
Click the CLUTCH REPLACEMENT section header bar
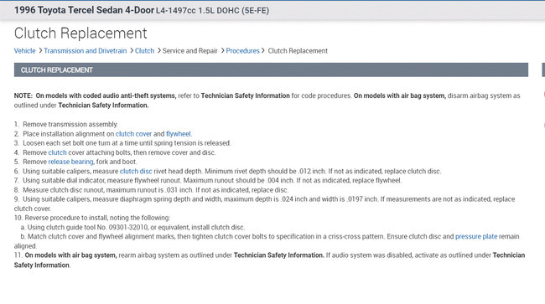[271, 70]
